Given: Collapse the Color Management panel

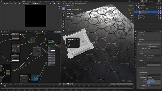Looking at the screenshot, I should (x=143, y=73).
